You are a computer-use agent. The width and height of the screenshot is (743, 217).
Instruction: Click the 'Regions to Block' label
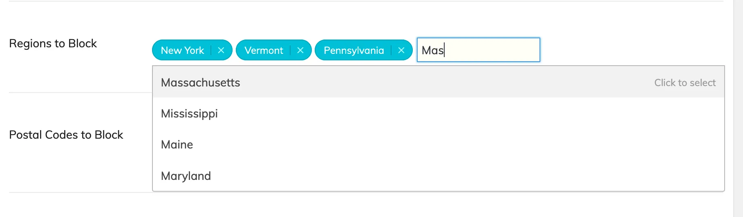coord(53,43)
